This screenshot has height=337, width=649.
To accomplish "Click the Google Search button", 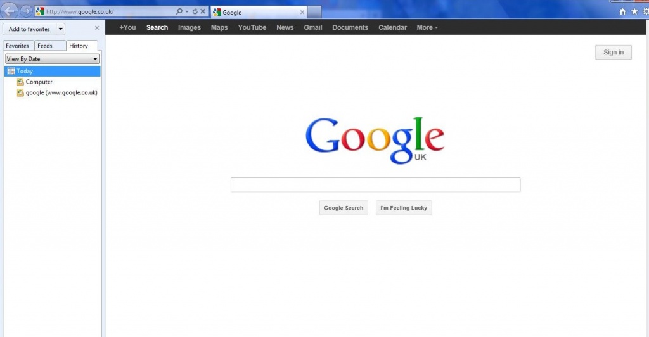I will pyautogui.click(x=344, y=208).
